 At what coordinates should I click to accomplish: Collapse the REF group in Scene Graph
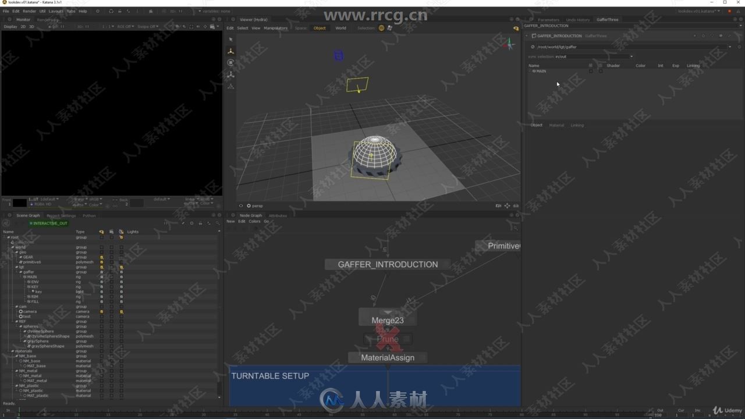point(16,321)
